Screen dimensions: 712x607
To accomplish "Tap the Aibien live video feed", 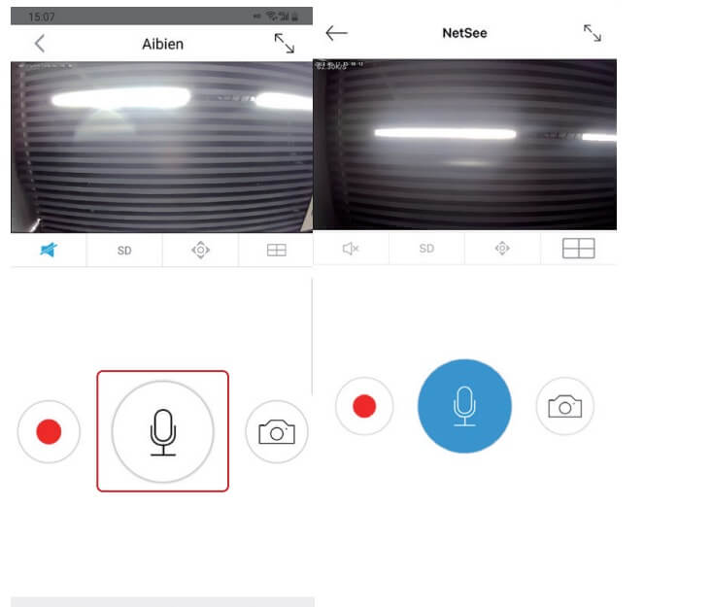I will (x=161, y=147).
